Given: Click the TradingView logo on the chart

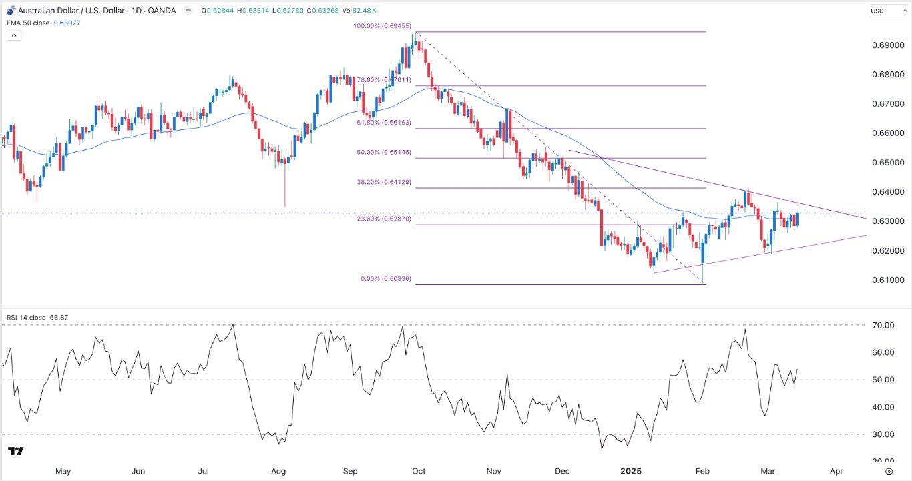Looking at the screenshot, I should point(16,452).
